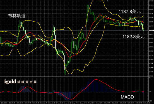Select the 布林轨道 label
The height and width of the screenshot is (104, 154).
17,16
